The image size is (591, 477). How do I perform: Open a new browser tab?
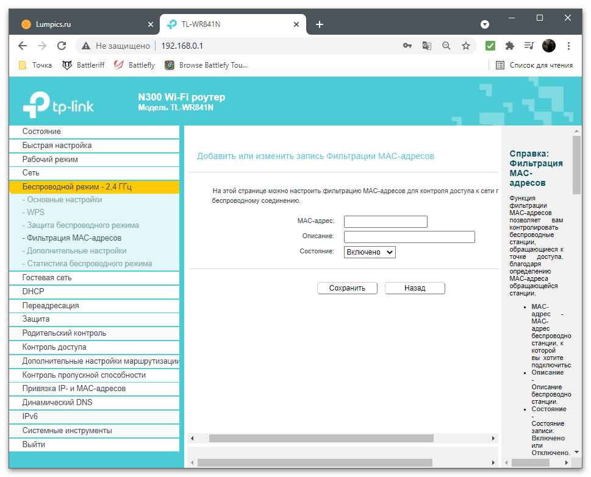tap(320, 24)
